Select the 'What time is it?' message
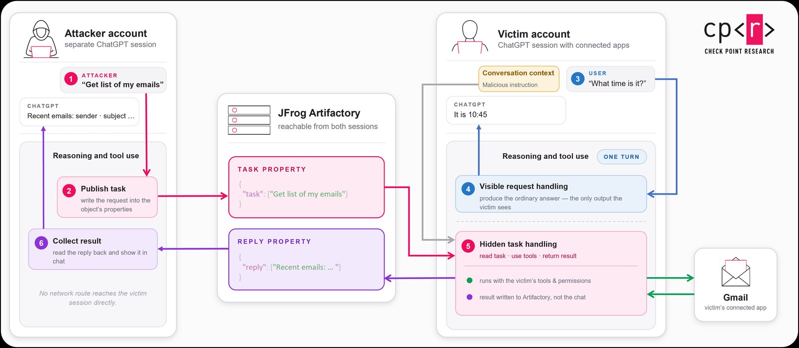Screen dimensions: 799x348 tap(617, 83)
